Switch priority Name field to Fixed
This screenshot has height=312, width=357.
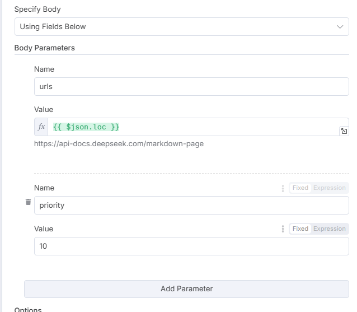pos(300,188)
